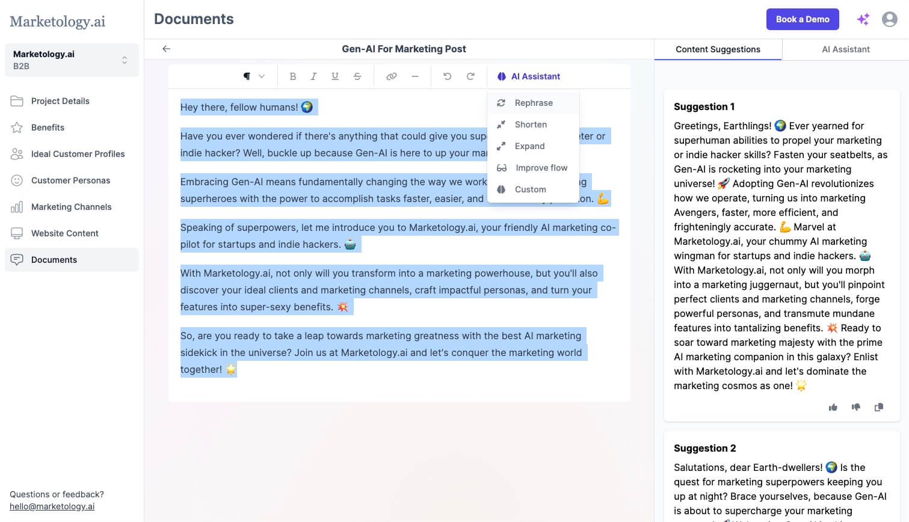The height and width of the screenshot is (522, 909).
Task: Choose Custom from the AI menu
Action: 533,189
